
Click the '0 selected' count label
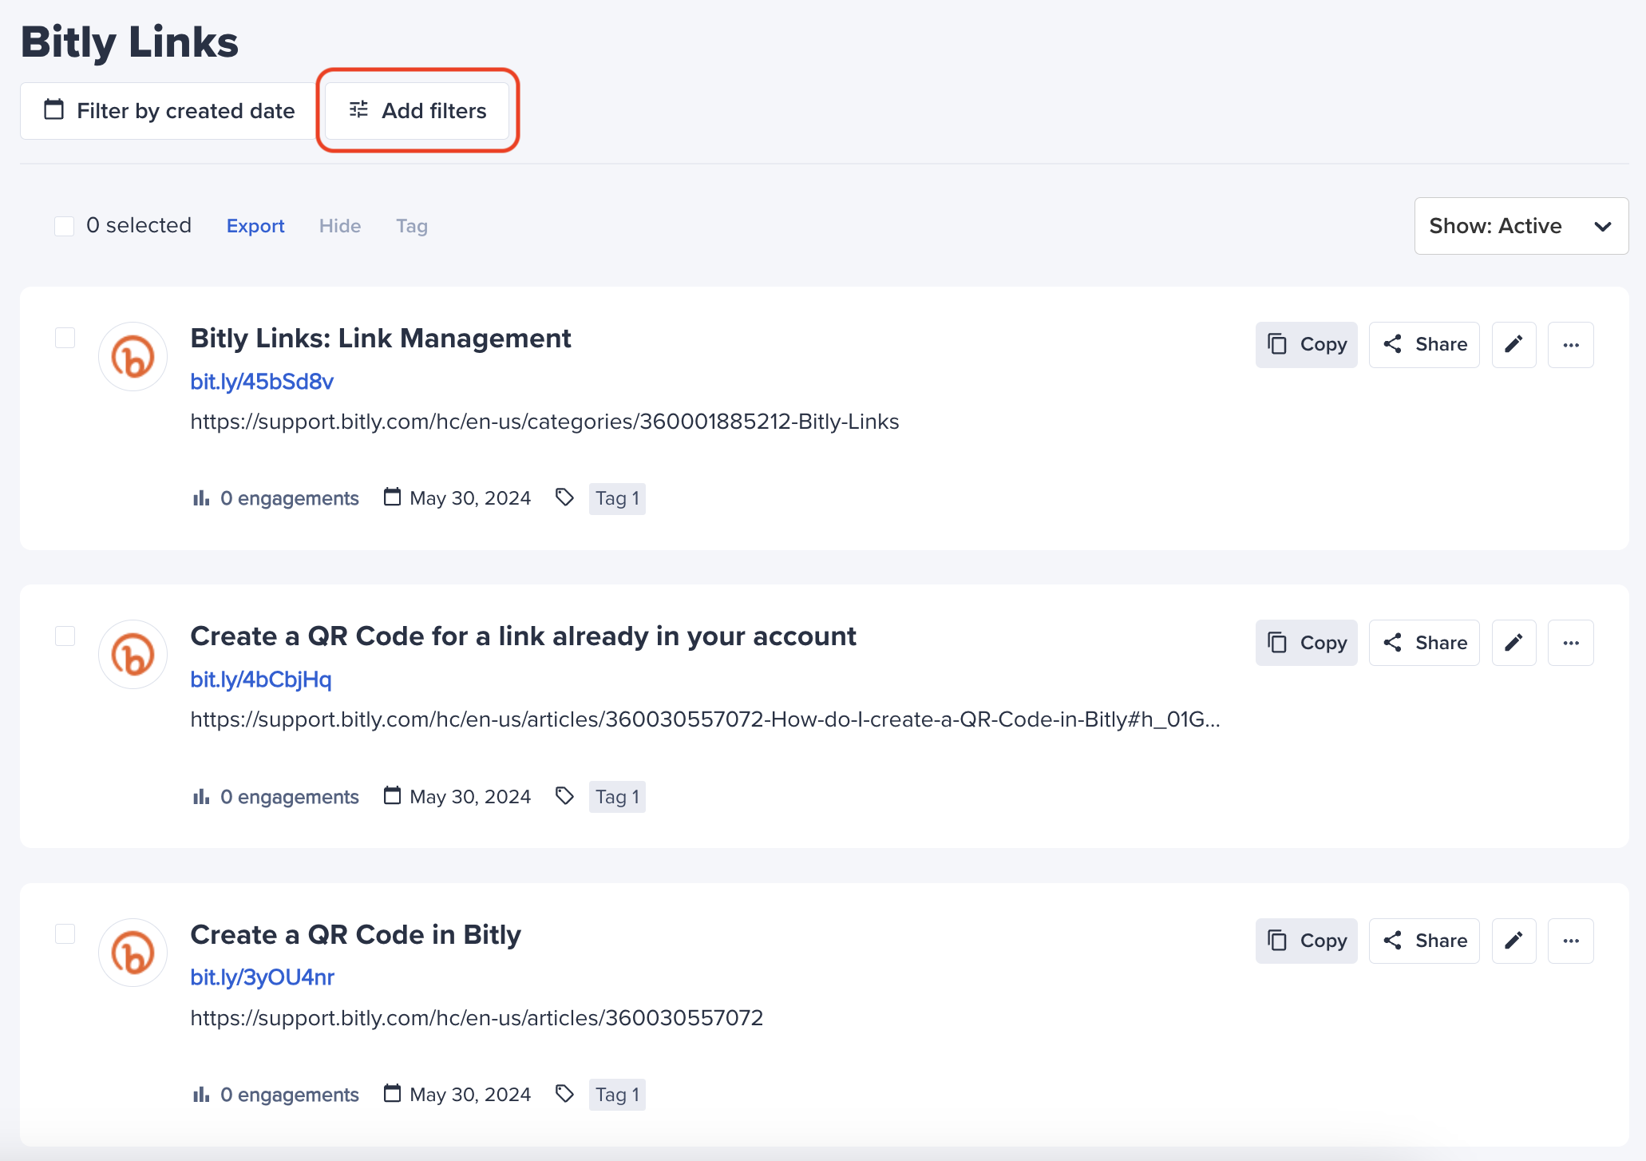coord(139,226)
